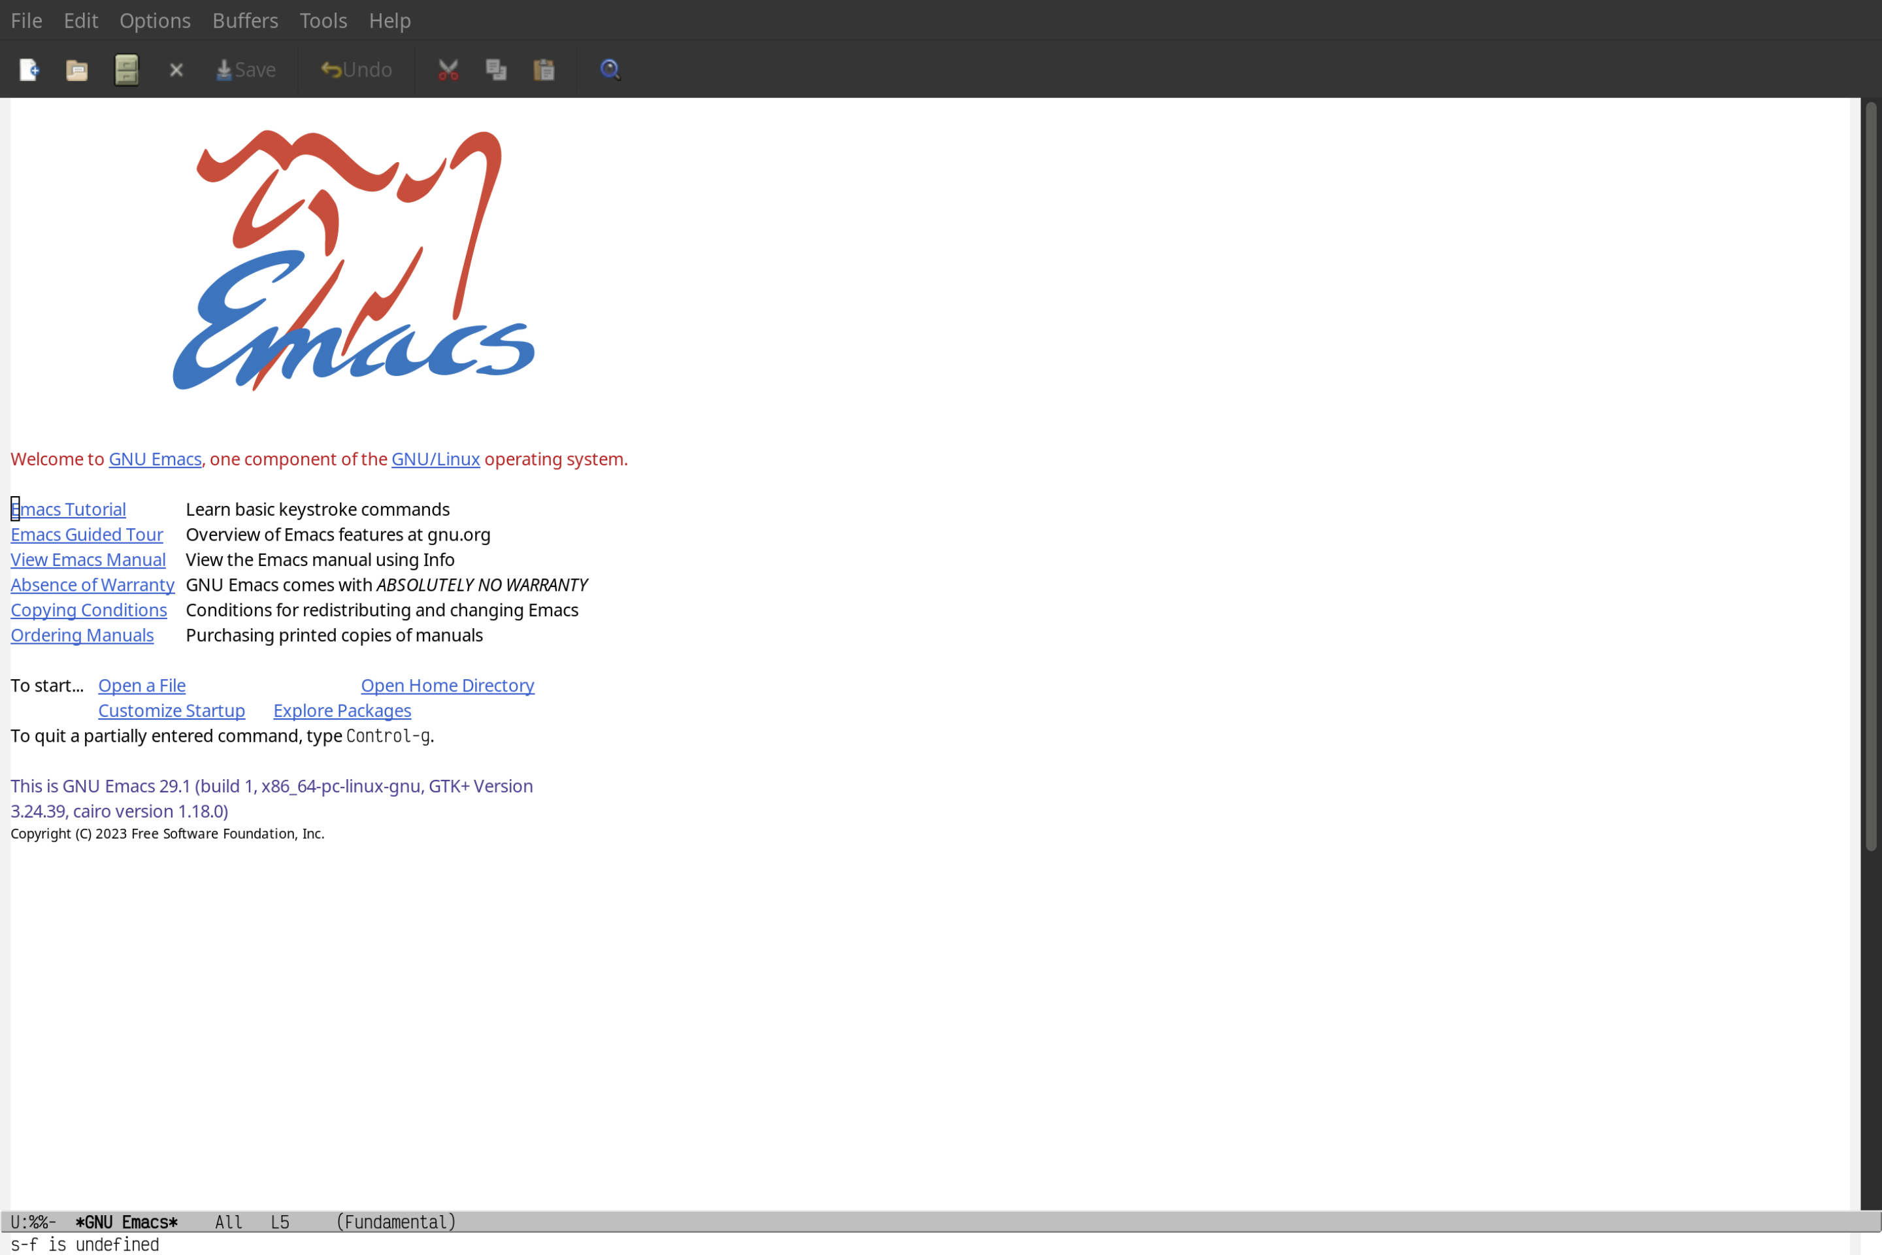Expand the Options menu settings

pyautogui.click(x=154, y=18)
